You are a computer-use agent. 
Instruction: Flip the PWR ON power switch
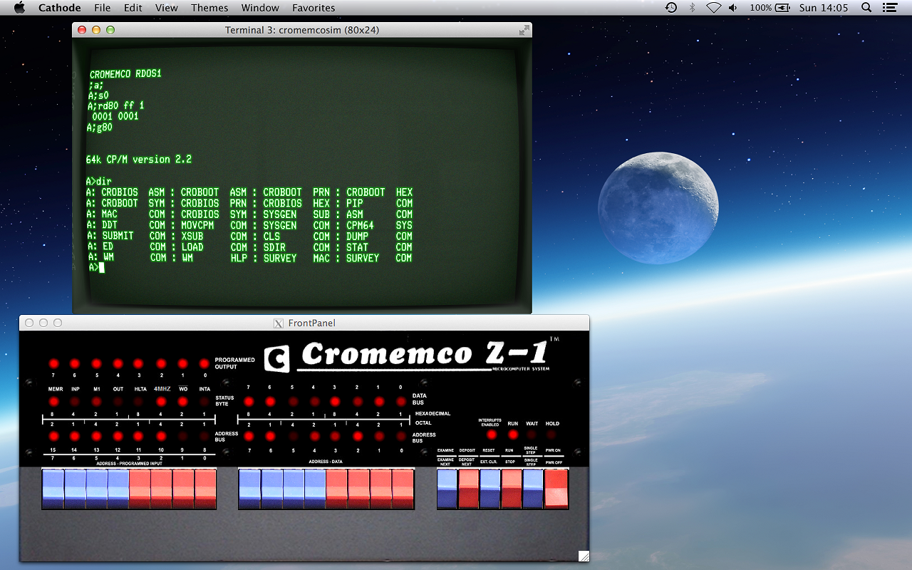pos(555,489)
